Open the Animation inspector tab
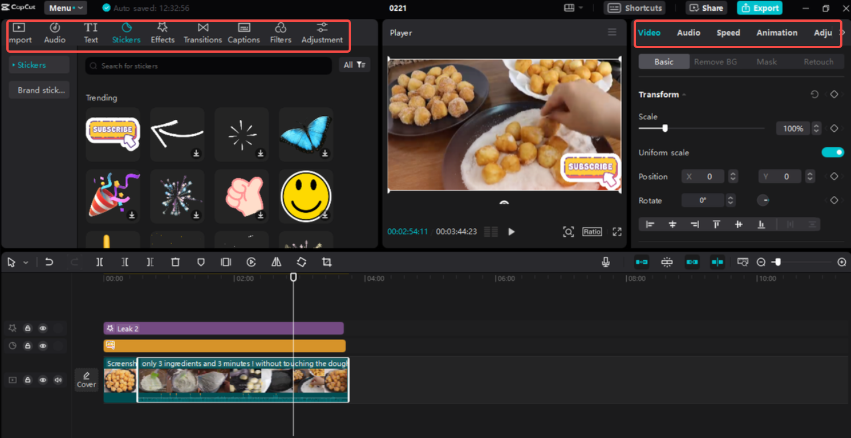The width and height of the screenshot is (851, 438). pos(777,33)
